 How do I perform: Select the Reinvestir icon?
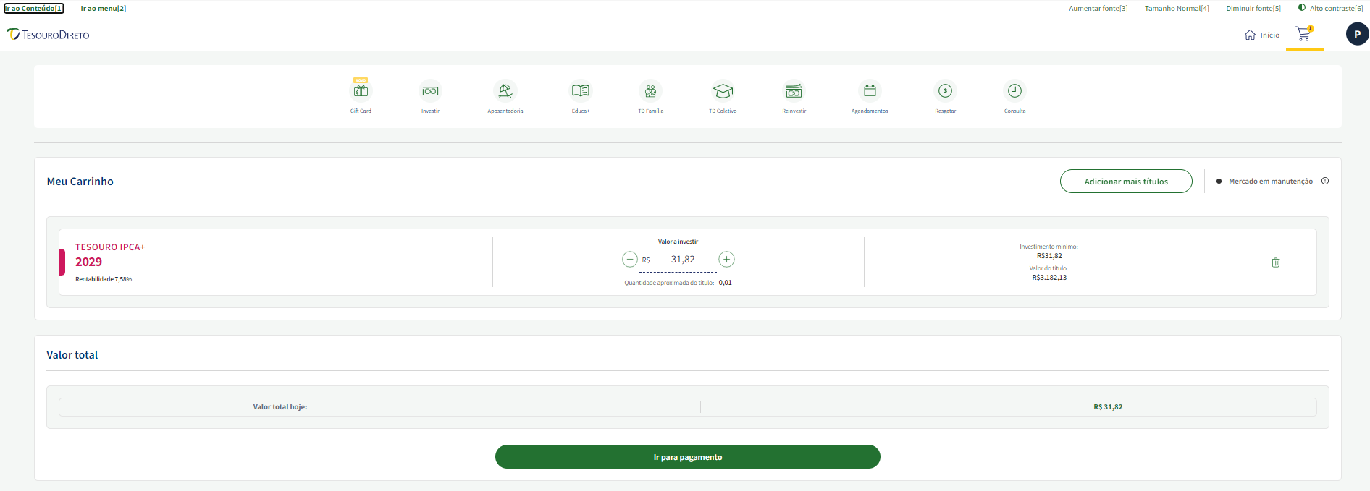click(x=794, y=90)
